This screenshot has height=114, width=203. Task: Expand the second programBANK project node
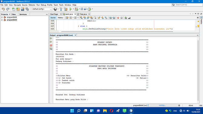pyautogui.click(x=2, y=20)
